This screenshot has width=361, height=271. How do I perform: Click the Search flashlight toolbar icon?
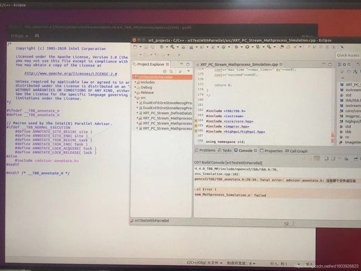click(295, 47)
